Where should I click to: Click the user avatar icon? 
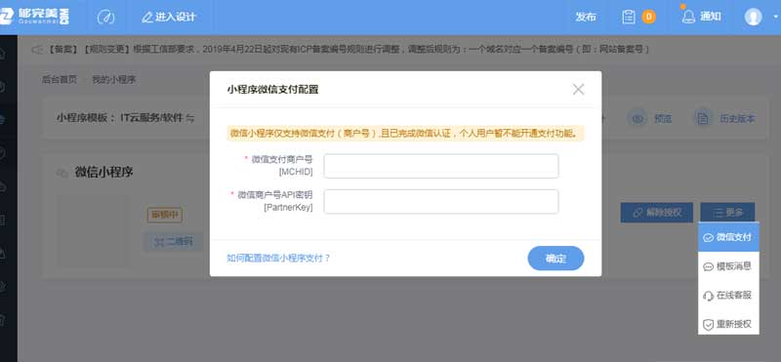point(753,17)
